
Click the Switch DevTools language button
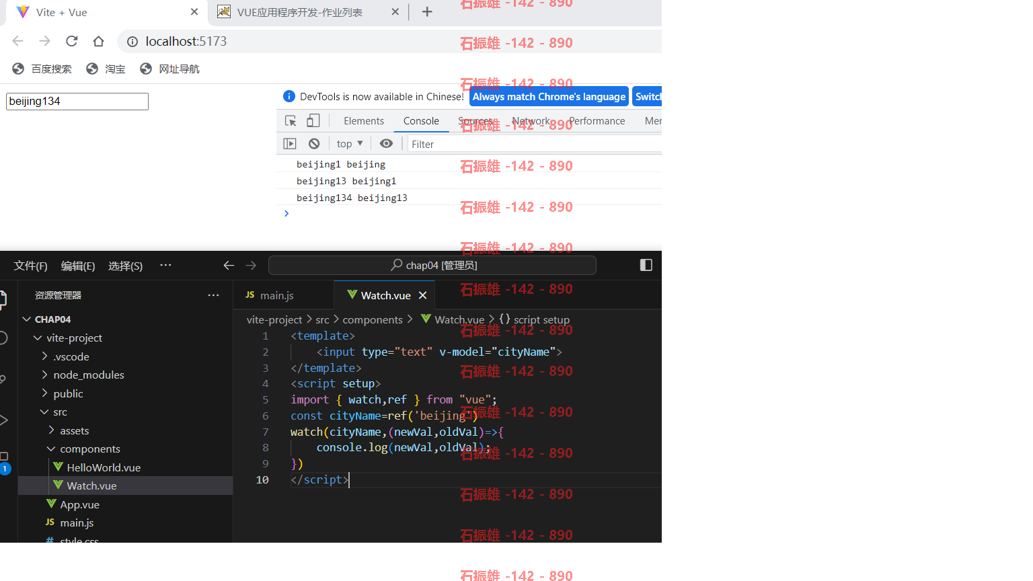(648, 97)
